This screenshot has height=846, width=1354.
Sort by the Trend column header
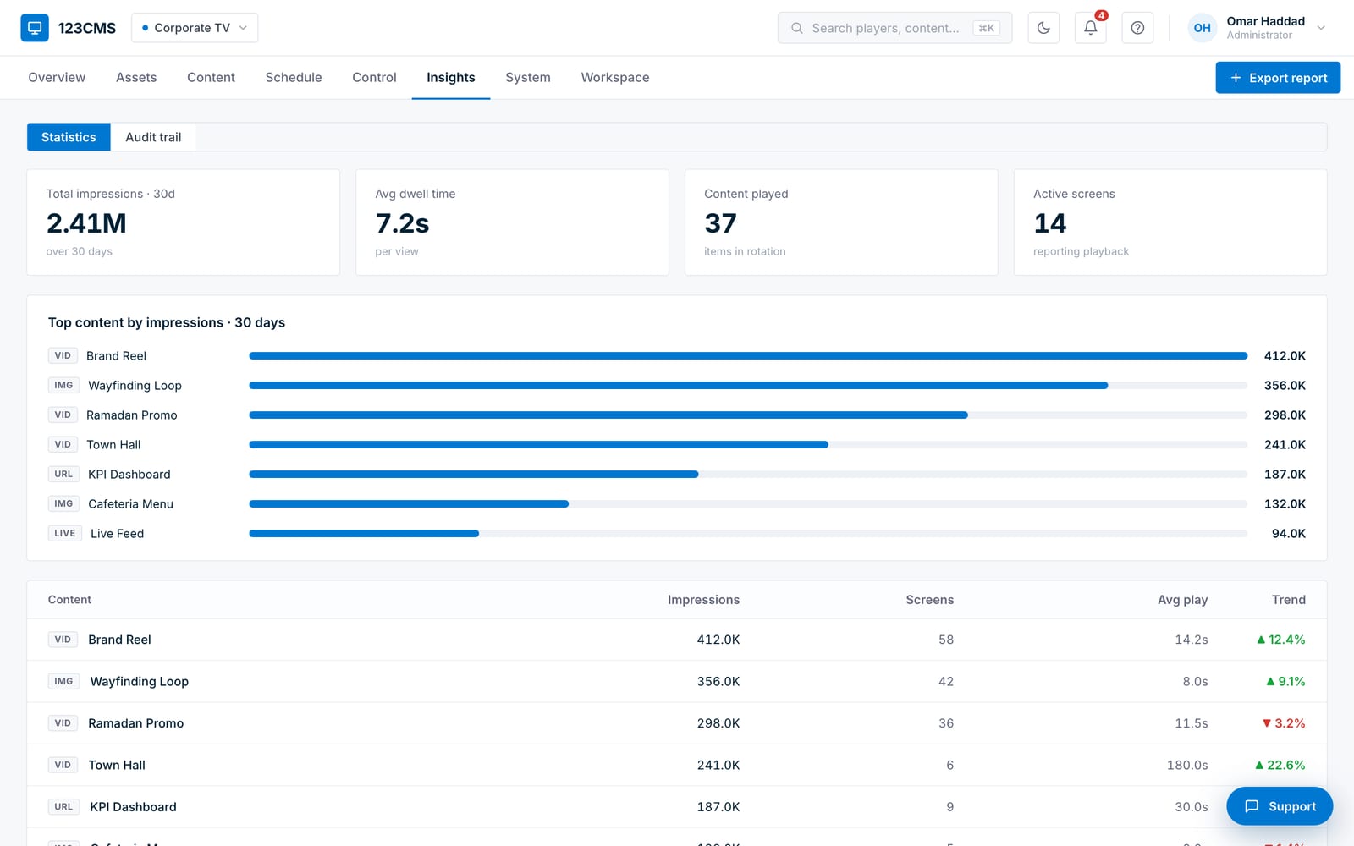click(x=1288, y=600)
